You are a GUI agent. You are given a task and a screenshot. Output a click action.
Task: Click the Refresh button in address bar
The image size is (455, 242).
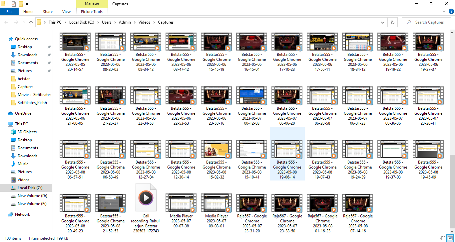(x=393, y=22)
